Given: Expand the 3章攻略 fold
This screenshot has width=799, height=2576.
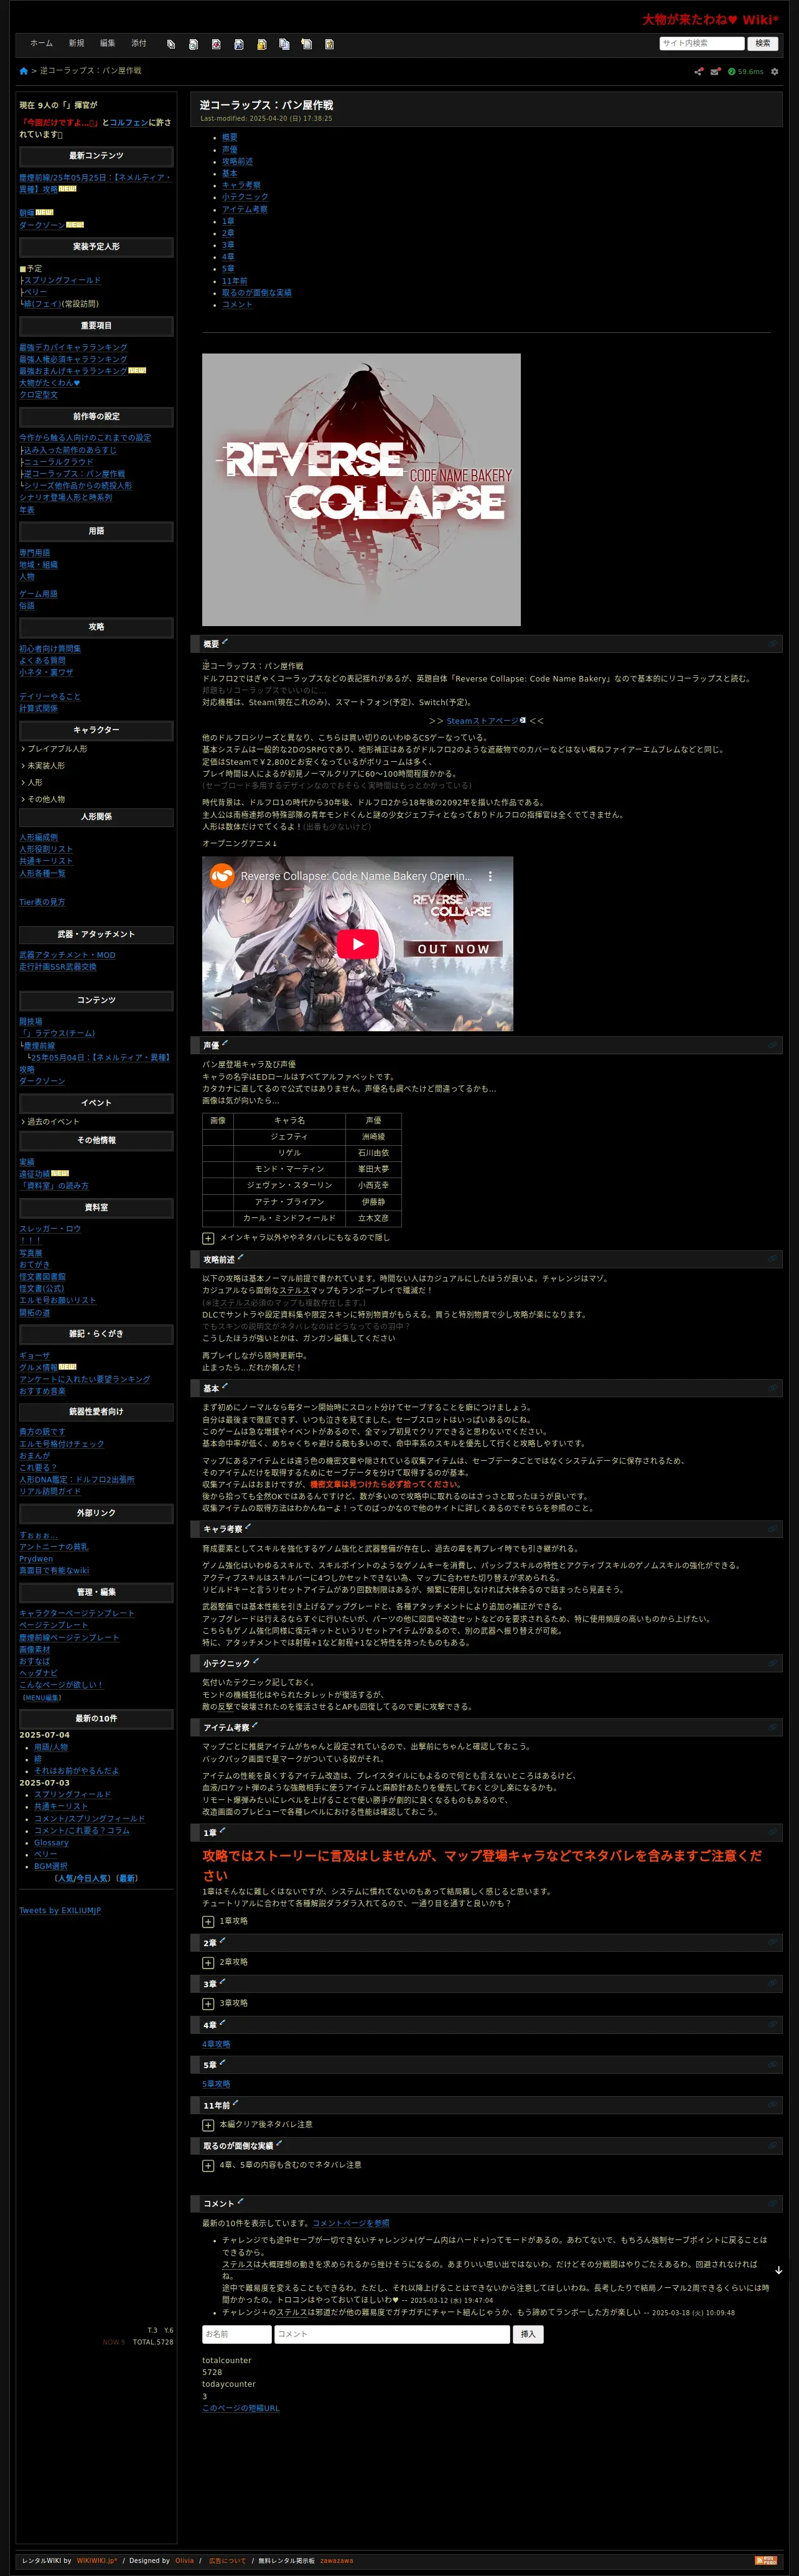Looking at the screenshot, I should [x=208, y=2003].
